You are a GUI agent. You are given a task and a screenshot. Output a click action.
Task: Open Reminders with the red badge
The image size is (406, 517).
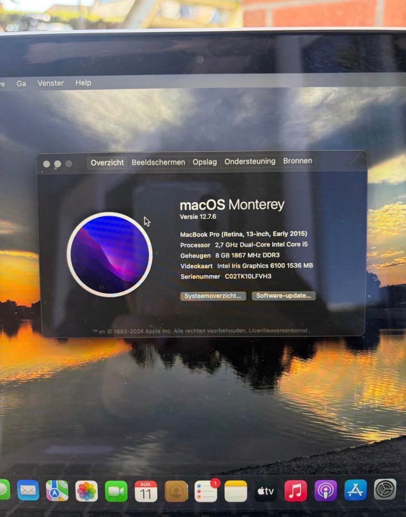[x=206, y=491]
